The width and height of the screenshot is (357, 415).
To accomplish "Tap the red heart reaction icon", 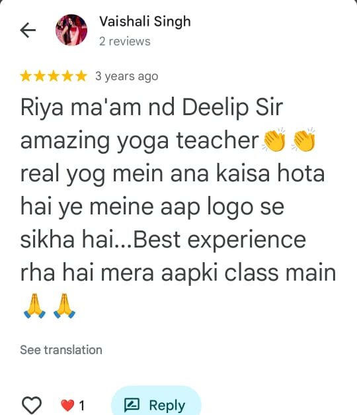I will coord(67,406).
